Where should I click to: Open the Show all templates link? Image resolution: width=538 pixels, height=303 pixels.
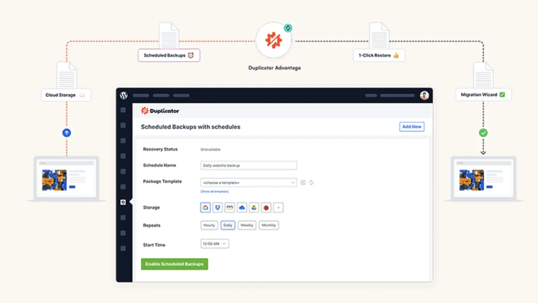coord(215,191)
